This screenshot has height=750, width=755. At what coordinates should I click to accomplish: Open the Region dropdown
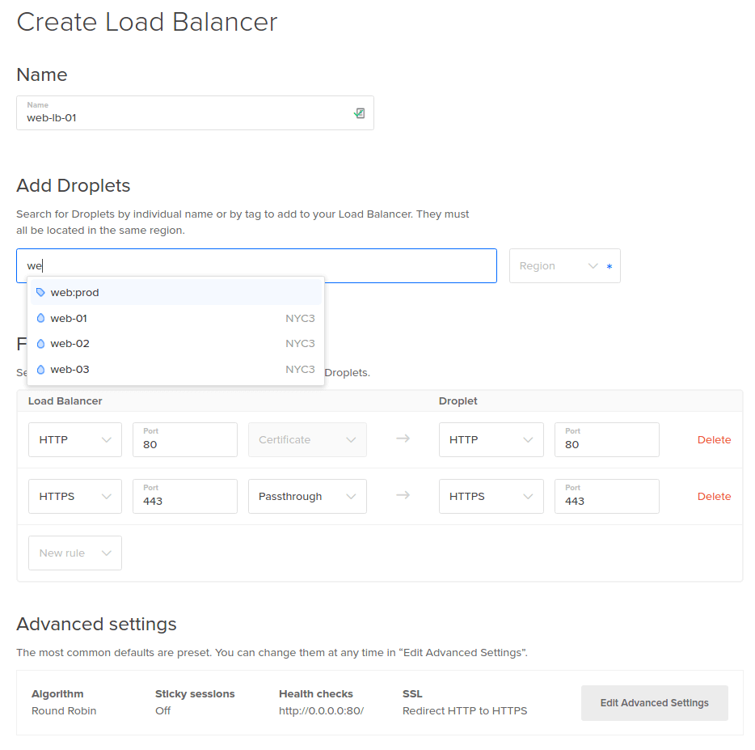pyautogui.click(x=564, y=265)
